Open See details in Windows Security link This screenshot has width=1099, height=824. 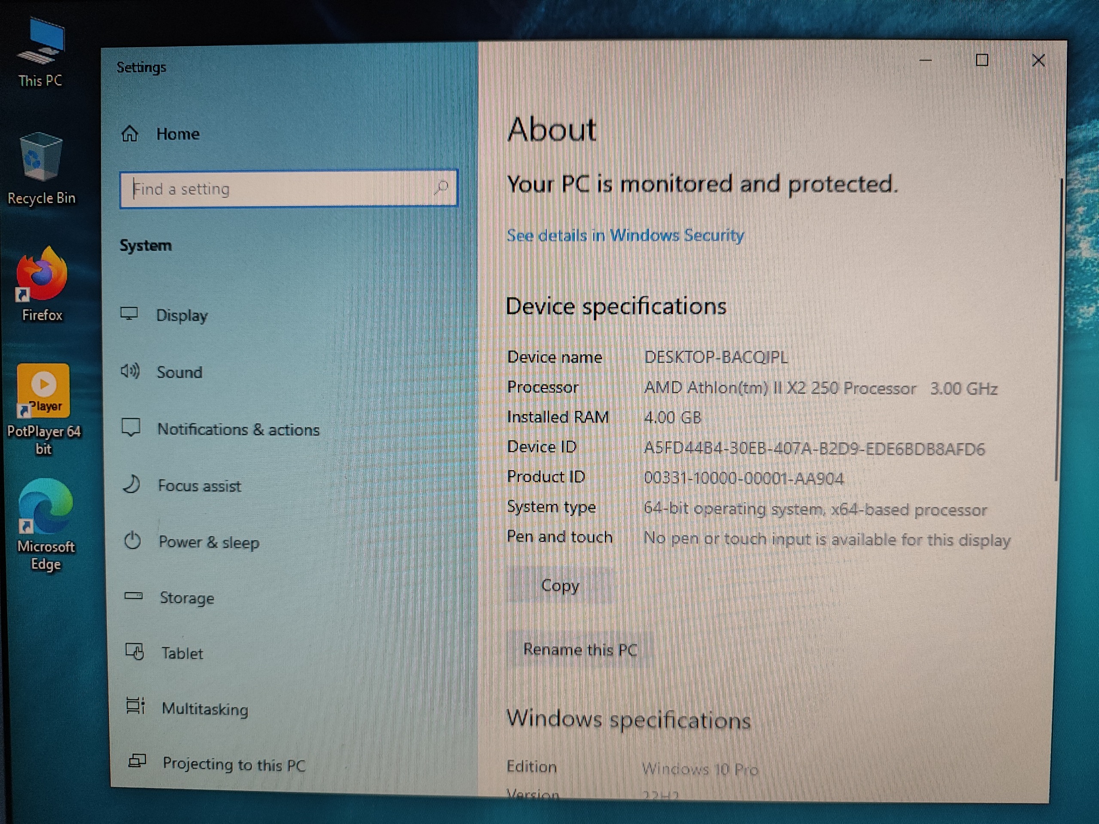tap(625, 236)
